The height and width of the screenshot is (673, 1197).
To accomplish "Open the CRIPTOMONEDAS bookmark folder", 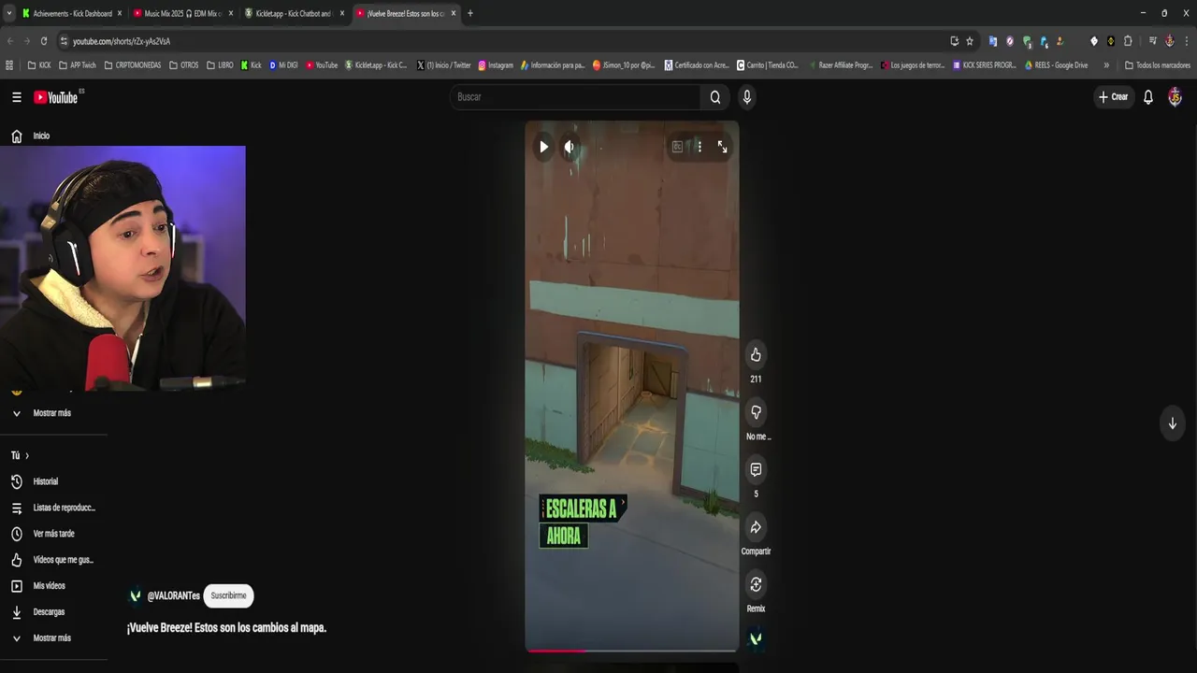I will [133, 65].
